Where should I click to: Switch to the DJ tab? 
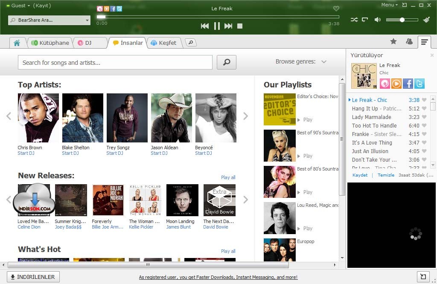click(x=88, y=43)
